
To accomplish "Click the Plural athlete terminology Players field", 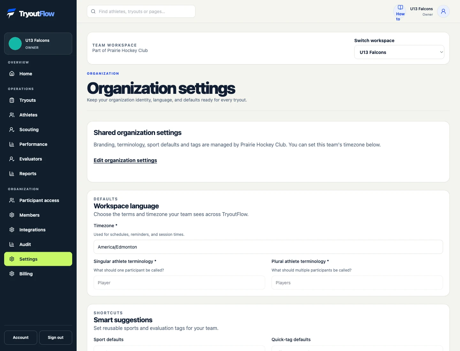I will 357,283.
